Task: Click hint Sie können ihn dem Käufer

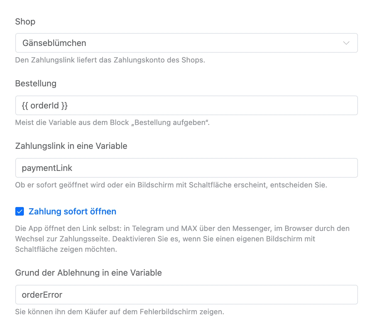Action: (120, 312)
